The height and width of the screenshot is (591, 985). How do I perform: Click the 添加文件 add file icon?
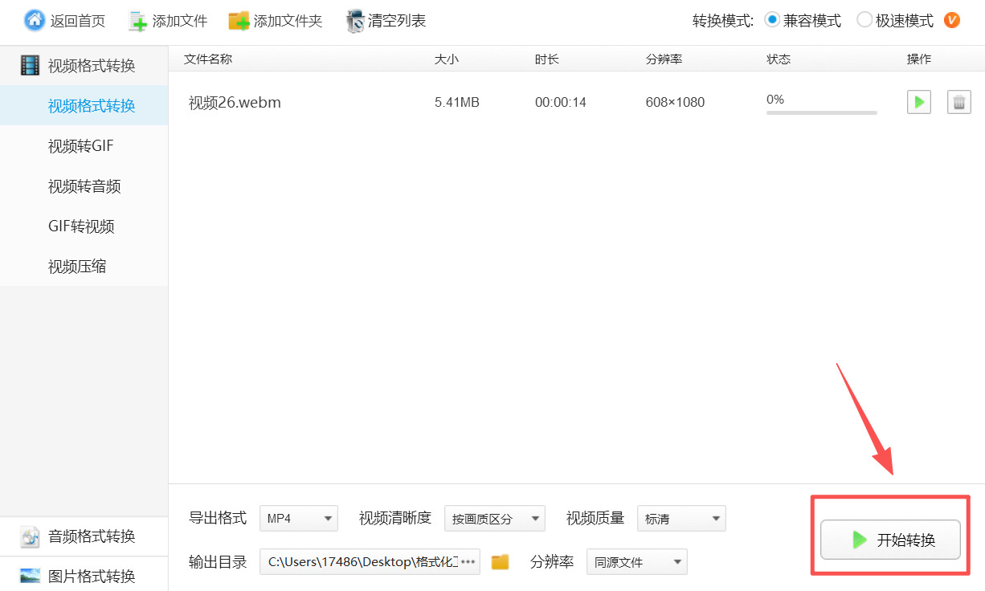(x=138, y=21)
